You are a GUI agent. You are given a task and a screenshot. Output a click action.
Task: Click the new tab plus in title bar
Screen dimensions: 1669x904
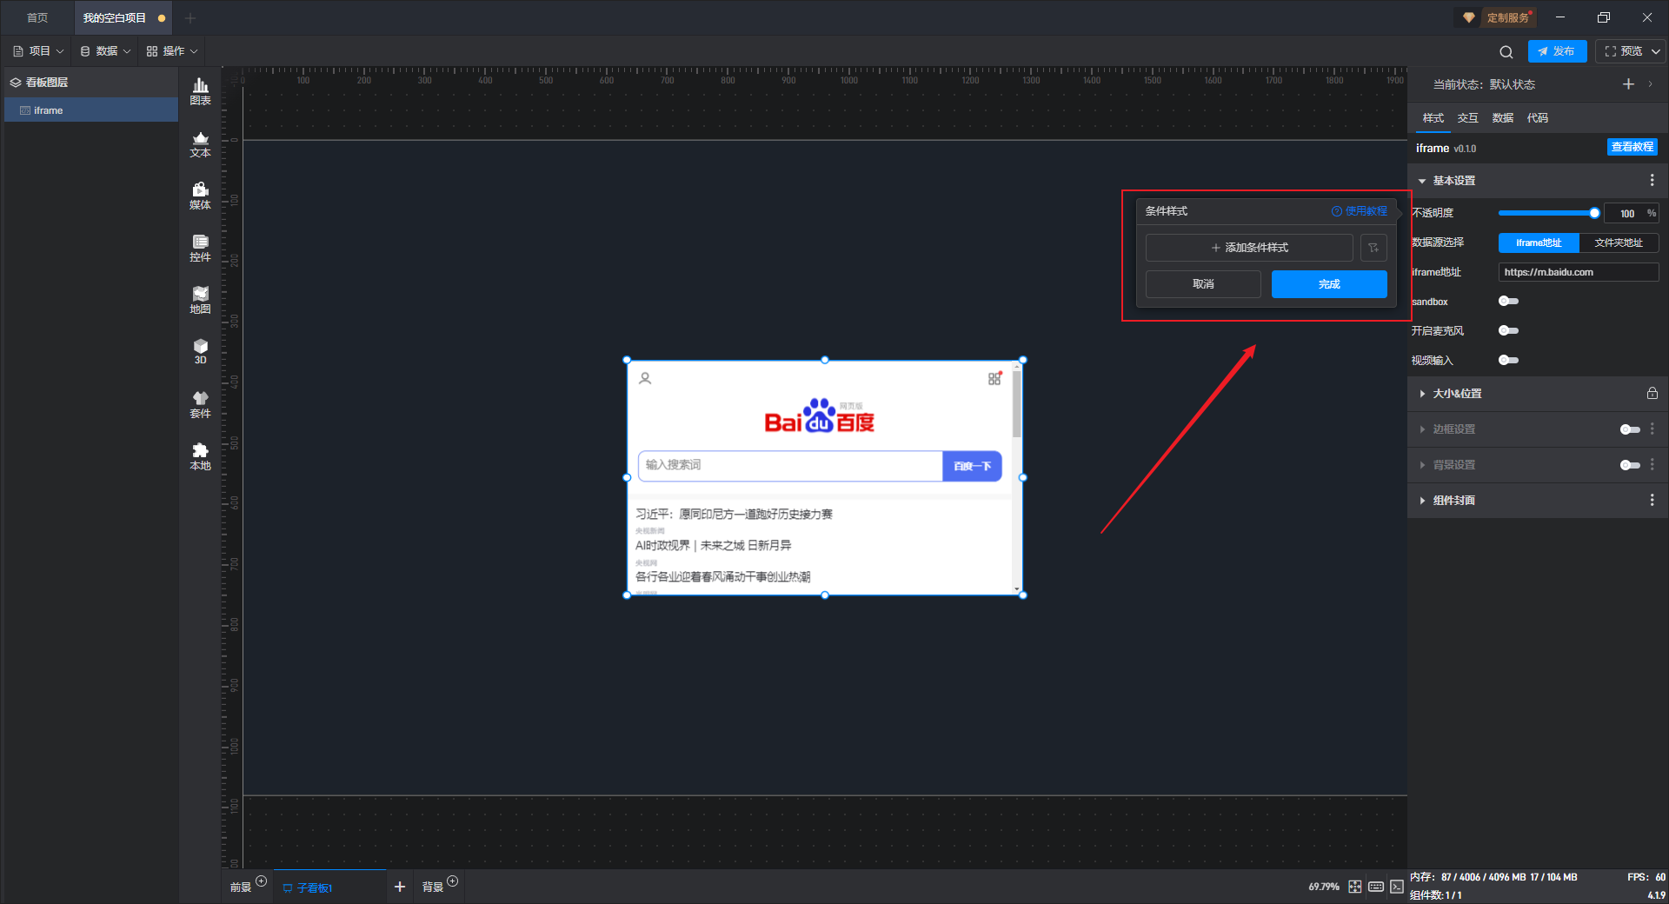click(x=190, y=17)
